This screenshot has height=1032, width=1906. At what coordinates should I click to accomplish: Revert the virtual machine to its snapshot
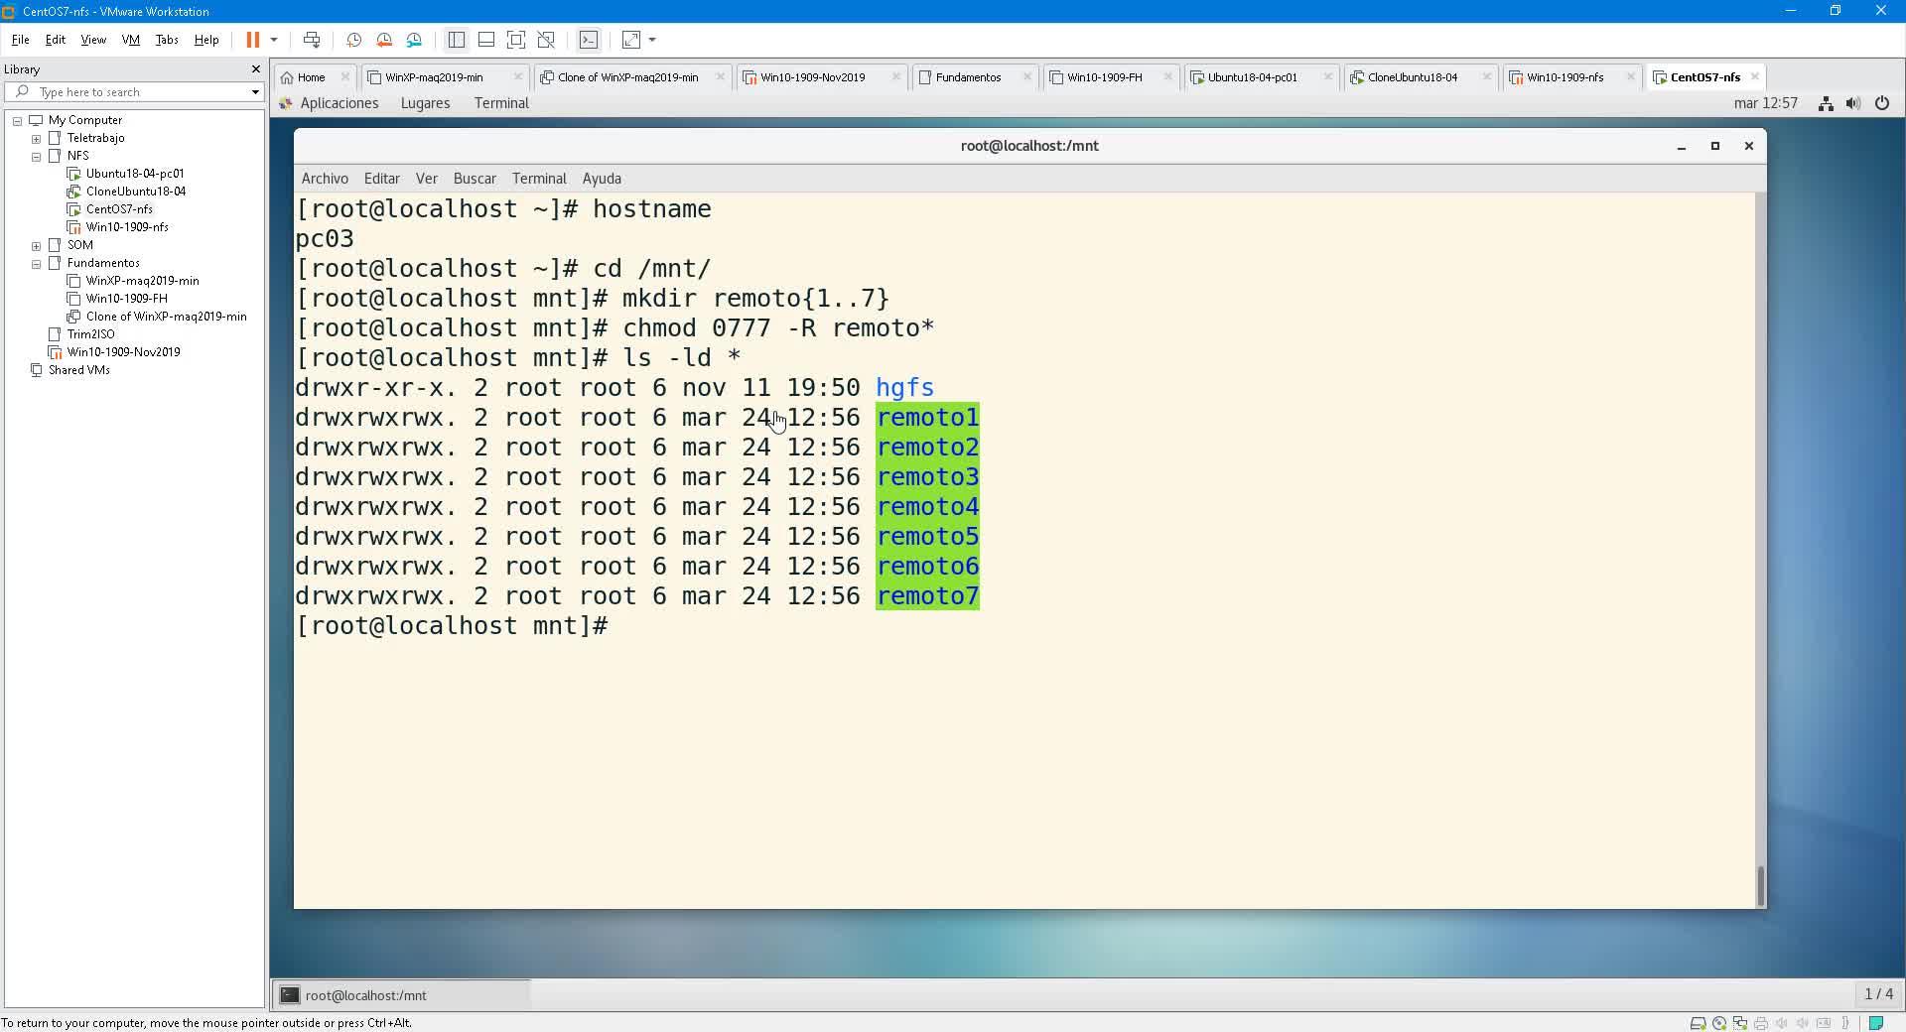point(384,40)
